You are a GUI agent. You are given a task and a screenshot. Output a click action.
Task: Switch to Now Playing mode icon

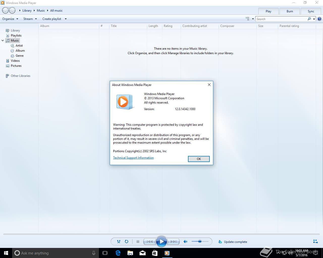(x=315, y=242)
